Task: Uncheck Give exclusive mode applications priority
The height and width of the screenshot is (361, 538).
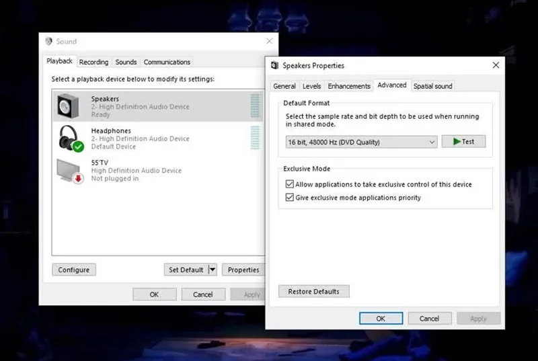Action: pos(290,197)
